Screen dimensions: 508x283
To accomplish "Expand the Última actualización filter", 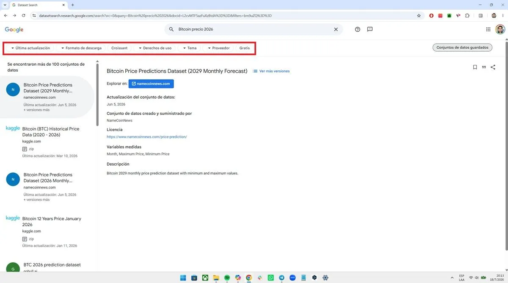I will 30,48.
